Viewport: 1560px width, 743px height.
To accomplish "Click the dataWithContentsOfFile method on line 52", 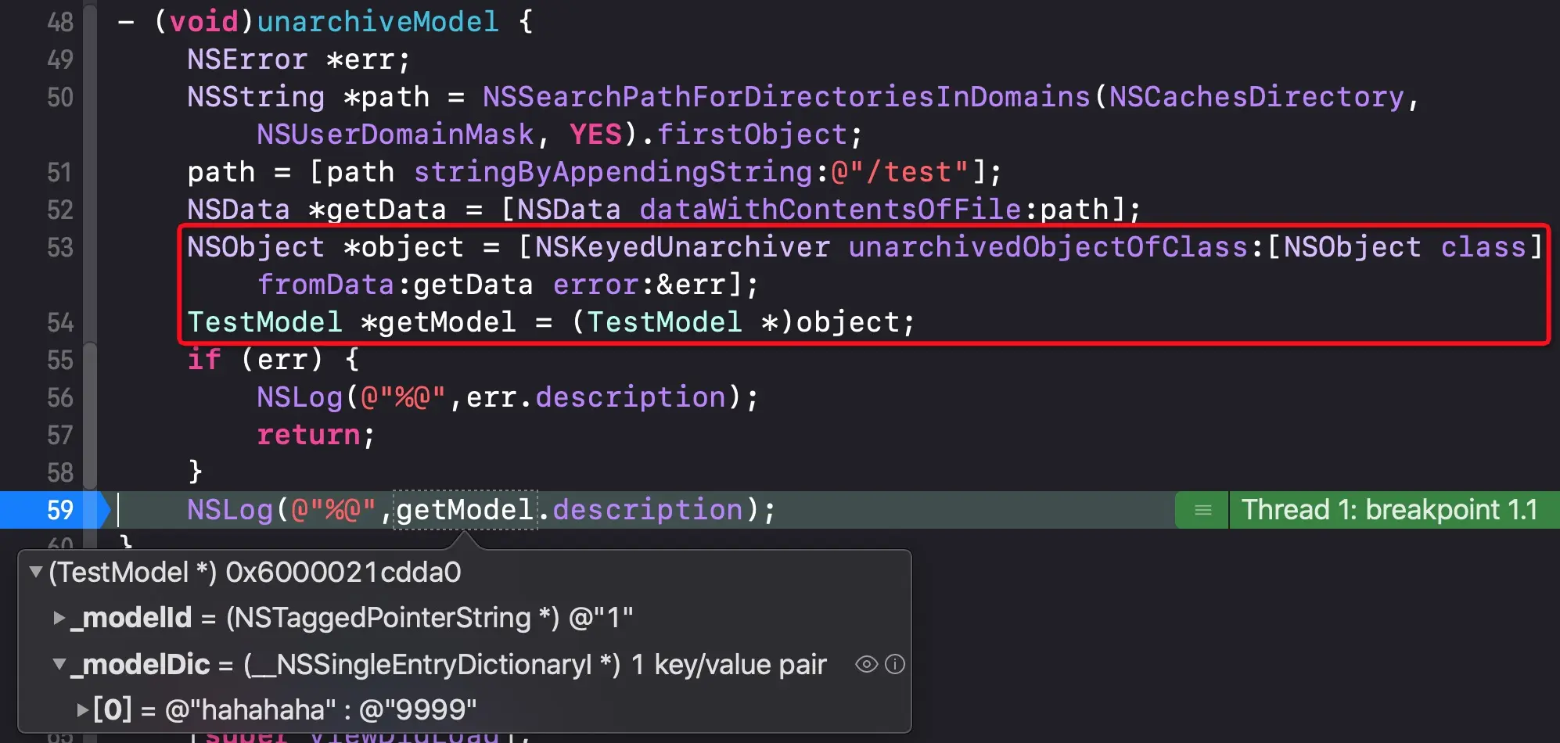I will [830, 210].
